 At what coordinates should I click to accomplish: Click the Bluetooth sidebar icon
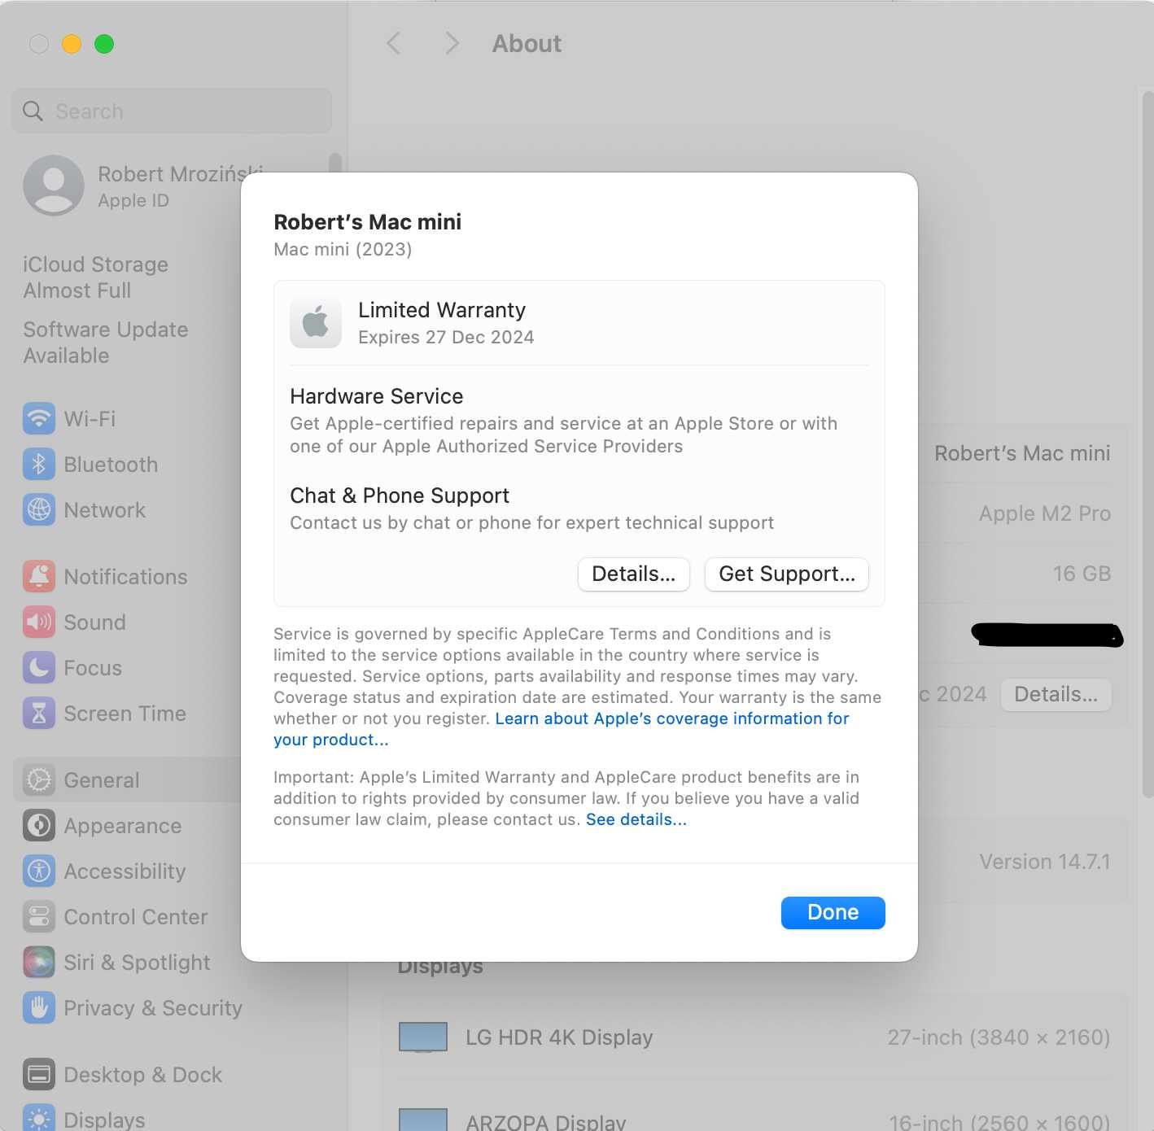click(x=39, y=465)
